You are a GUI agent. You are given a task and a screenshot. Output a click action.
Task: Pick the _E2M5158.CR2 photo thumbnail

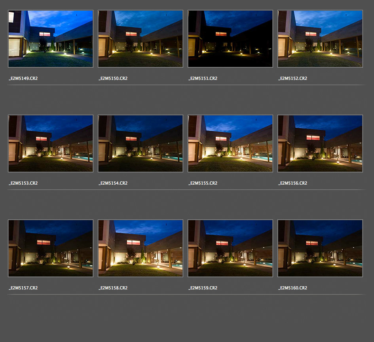[x=140, y=248]
